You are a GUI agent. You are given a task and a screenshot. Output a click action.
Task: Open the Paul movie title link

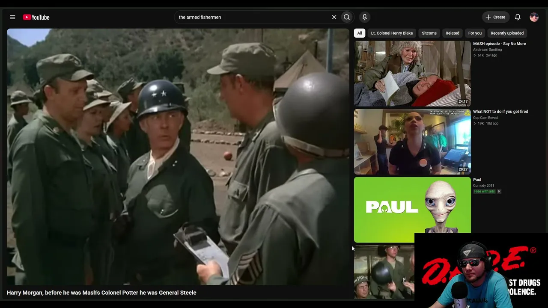point(477,180)
